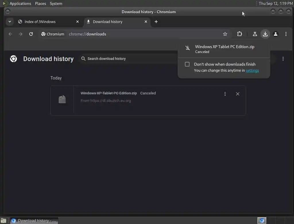Open Chromium three-dot main menu
This screenshot has width=294, height=224.
click(286, 34)
